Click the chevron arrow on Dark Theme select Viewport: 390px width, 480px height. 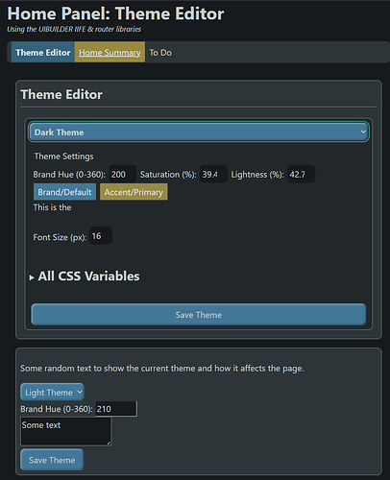coord(363,132)
